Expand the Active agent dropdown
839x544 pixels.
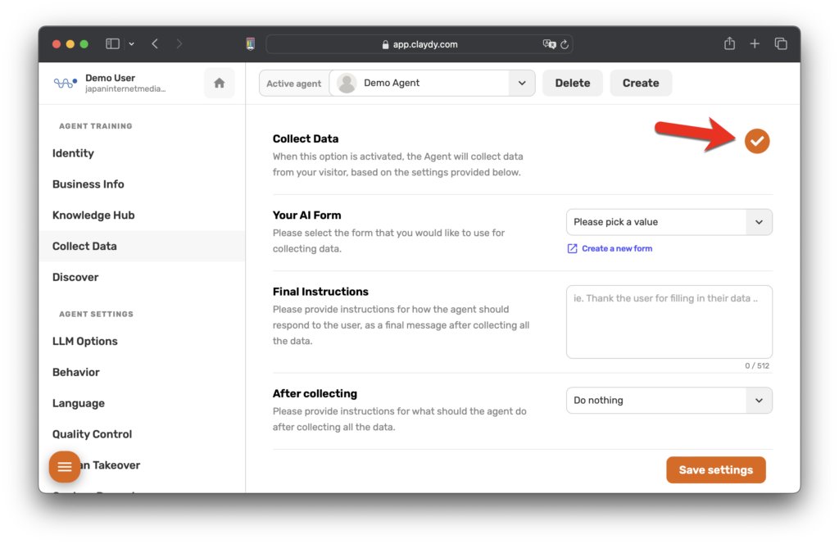click(521, 83)
